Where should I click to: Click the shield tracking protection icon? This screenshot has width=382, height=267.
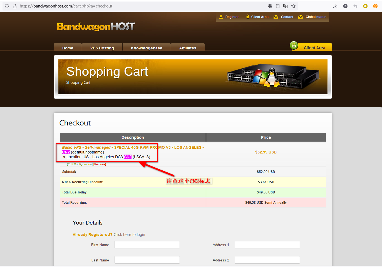coord(7,6)
